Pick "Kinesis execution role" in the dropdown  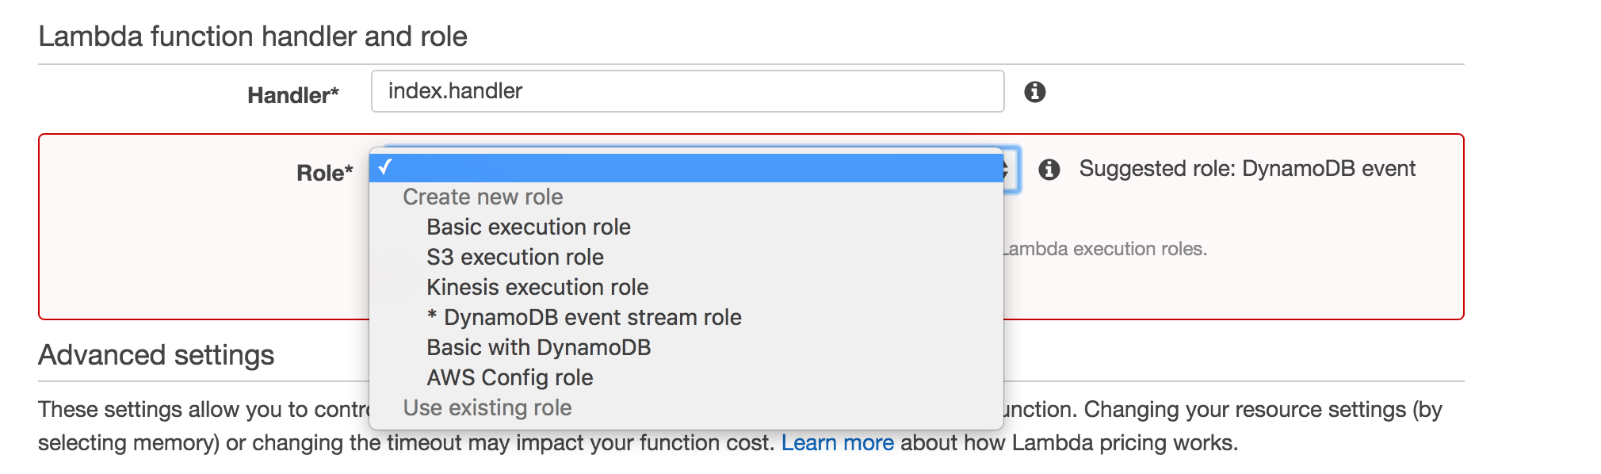[x=537, y=288]
